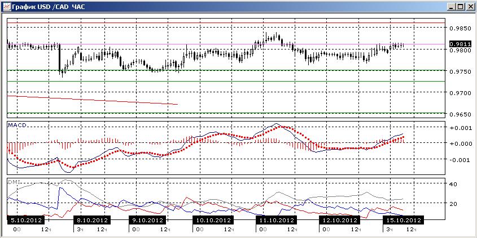This screenshot has width=477, height=238.
Task: Click the 20 level on DMI scale
Action: 454,204
